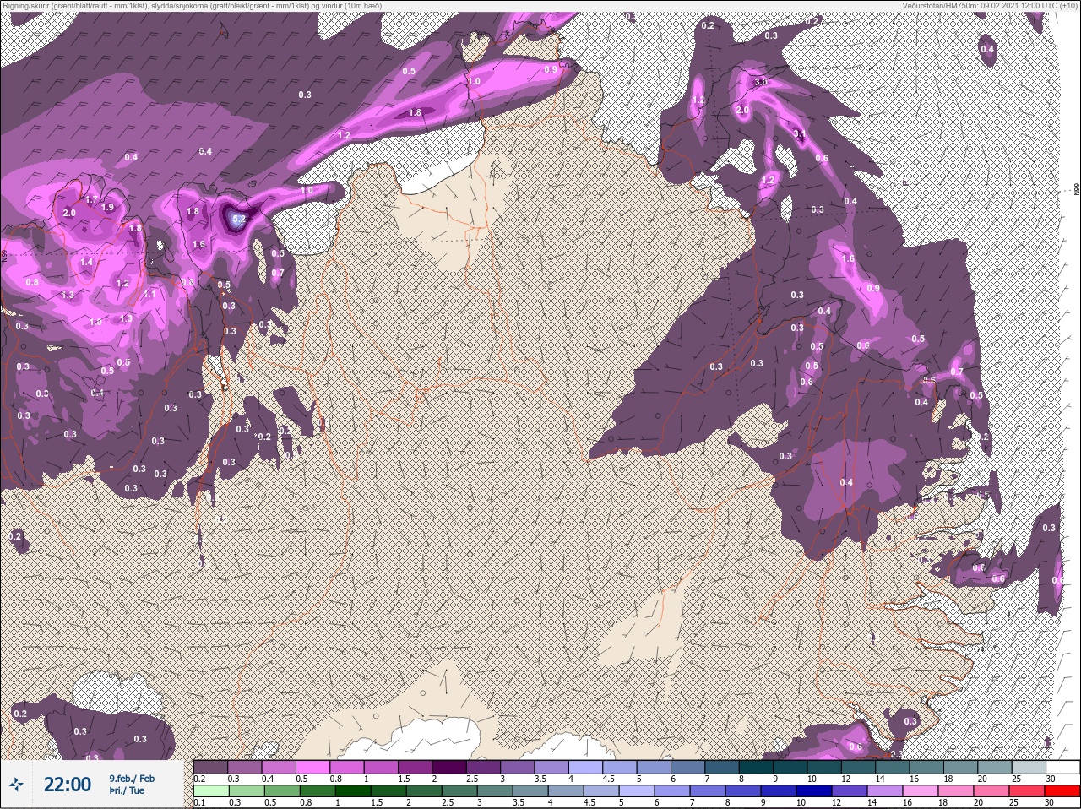
Task: Select bottom legend swatch between 4.5 and 5
Action: [x=602, y=791]
